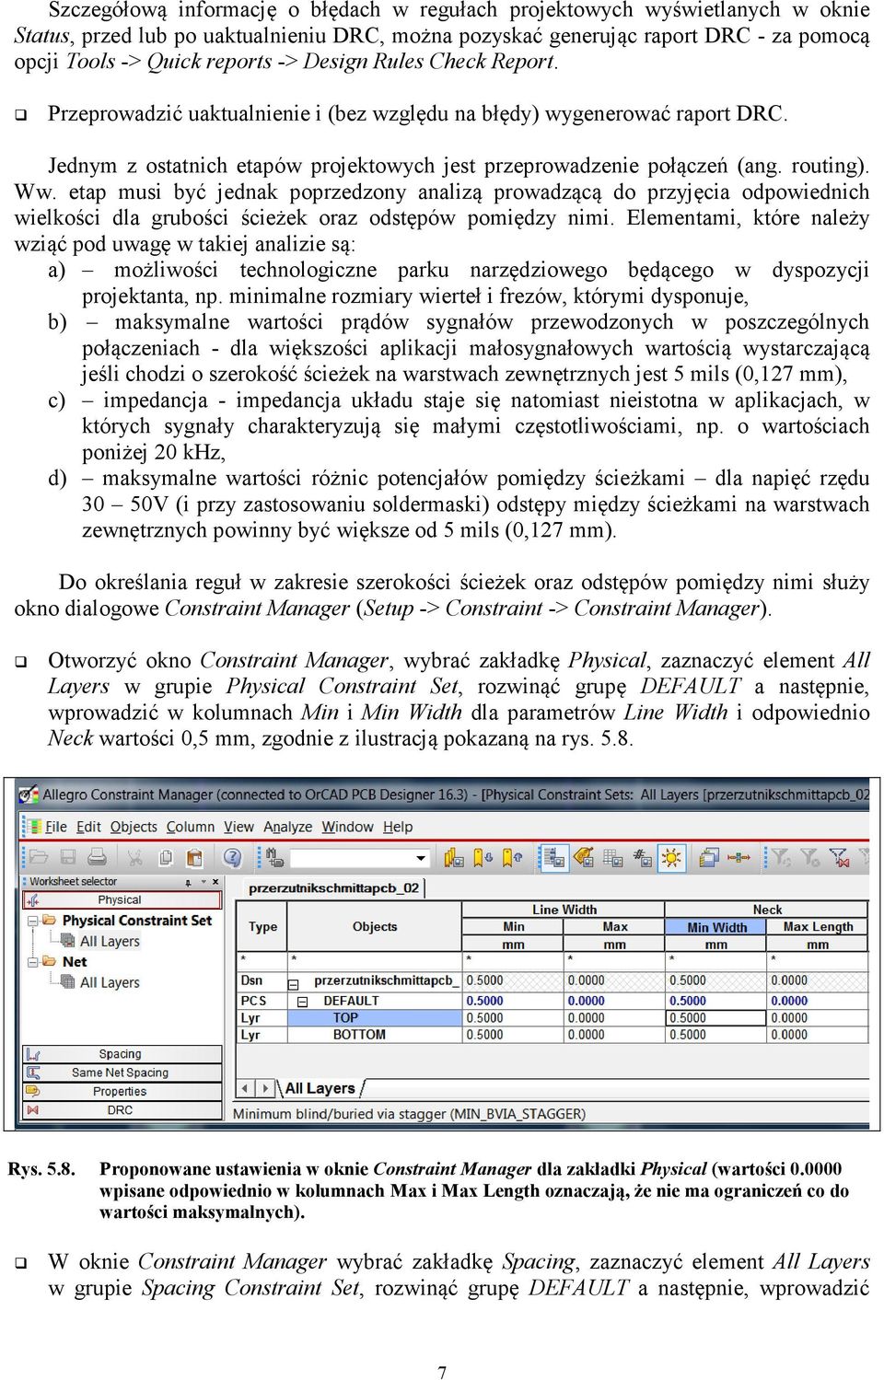The image size is (884, 1380).
Task: Select the All Layers sheet tab at bottom
Action: pos(320,1088)
